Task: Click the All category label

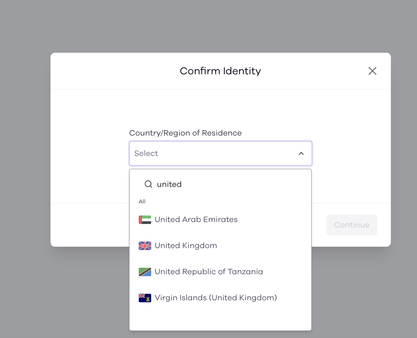Action: pyautogui.click(x=142, y=201)
